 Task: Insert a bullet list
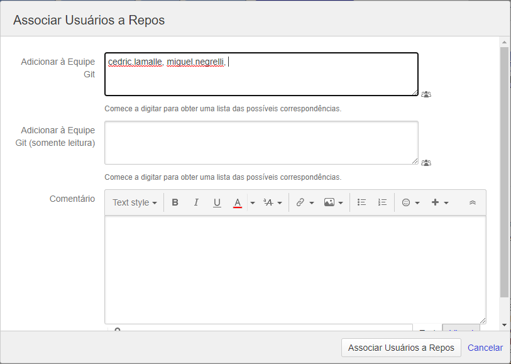pyautogui.click(x=361, y=202)
